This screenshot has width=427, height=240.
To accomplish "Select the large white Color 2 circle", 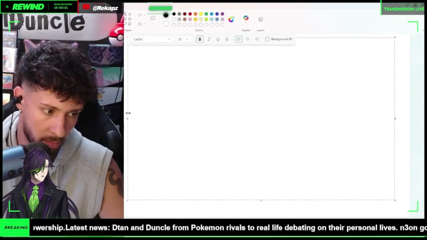I will 166,24.
